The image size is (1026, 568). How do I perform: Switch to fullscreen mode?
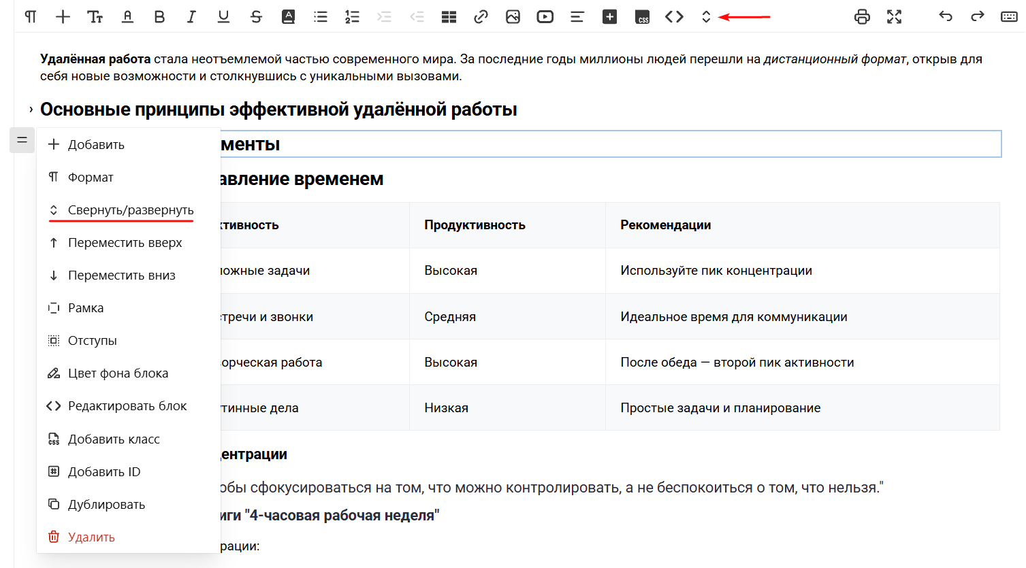(894, 17)
